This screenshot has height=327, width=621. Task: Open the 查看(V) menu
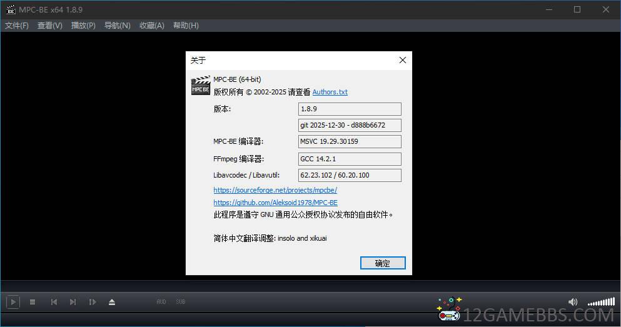coord(50,26)
